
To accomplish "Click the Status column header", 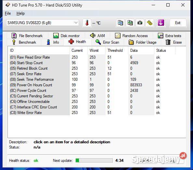I will (165, 50).
